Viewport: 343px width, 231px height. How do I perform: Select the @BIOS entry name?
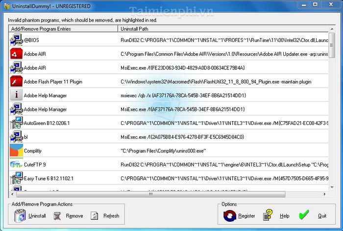click(x=31, y=40)
